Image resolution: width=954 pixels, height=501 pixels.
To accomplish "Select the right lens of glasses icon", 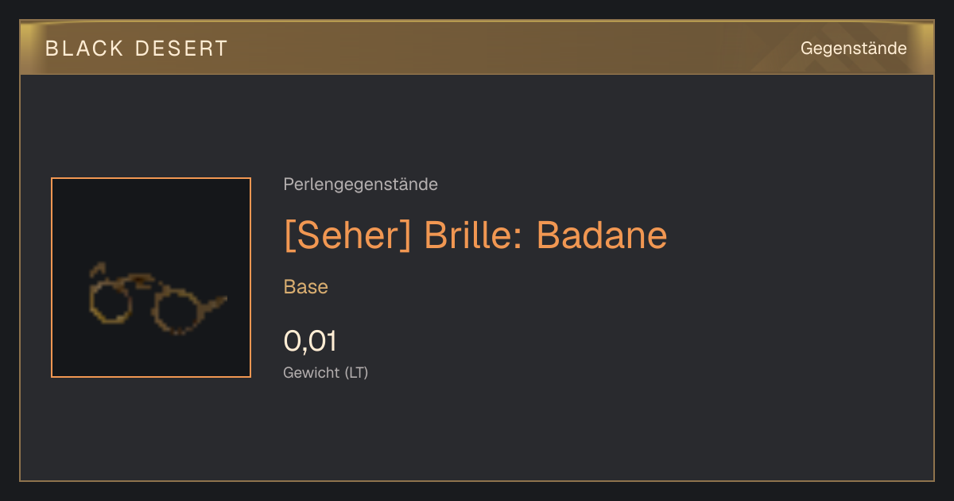I will (x=177, y=310).
